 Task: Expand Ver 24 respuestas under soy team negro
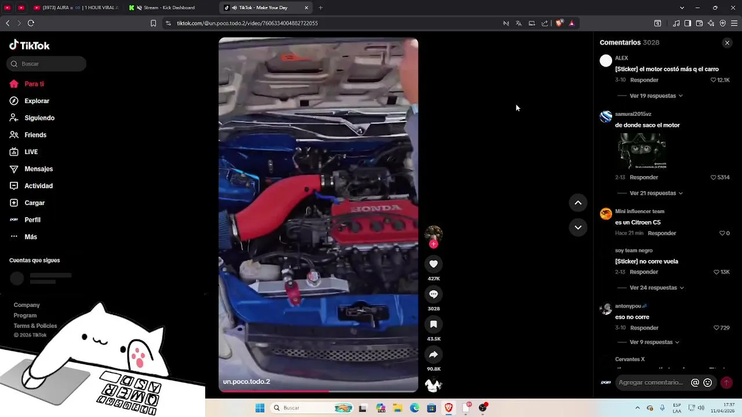coord(657,287)
